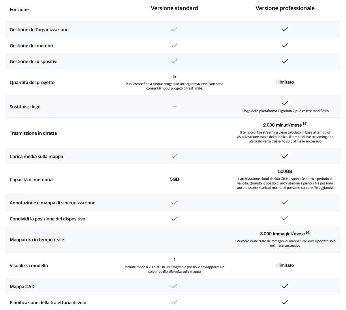The width and height of the screenshot is (346, 310).
Task: Click the standard checkmark for Condividi la posizione
Action: [174, 218]
